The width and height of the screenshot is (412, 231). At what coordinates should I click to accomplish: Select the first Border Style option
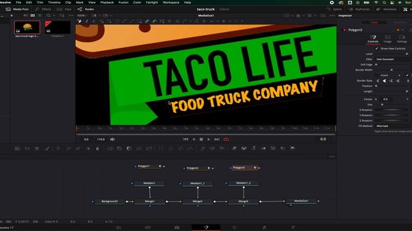pyautogui.click(x=378, y=81)
